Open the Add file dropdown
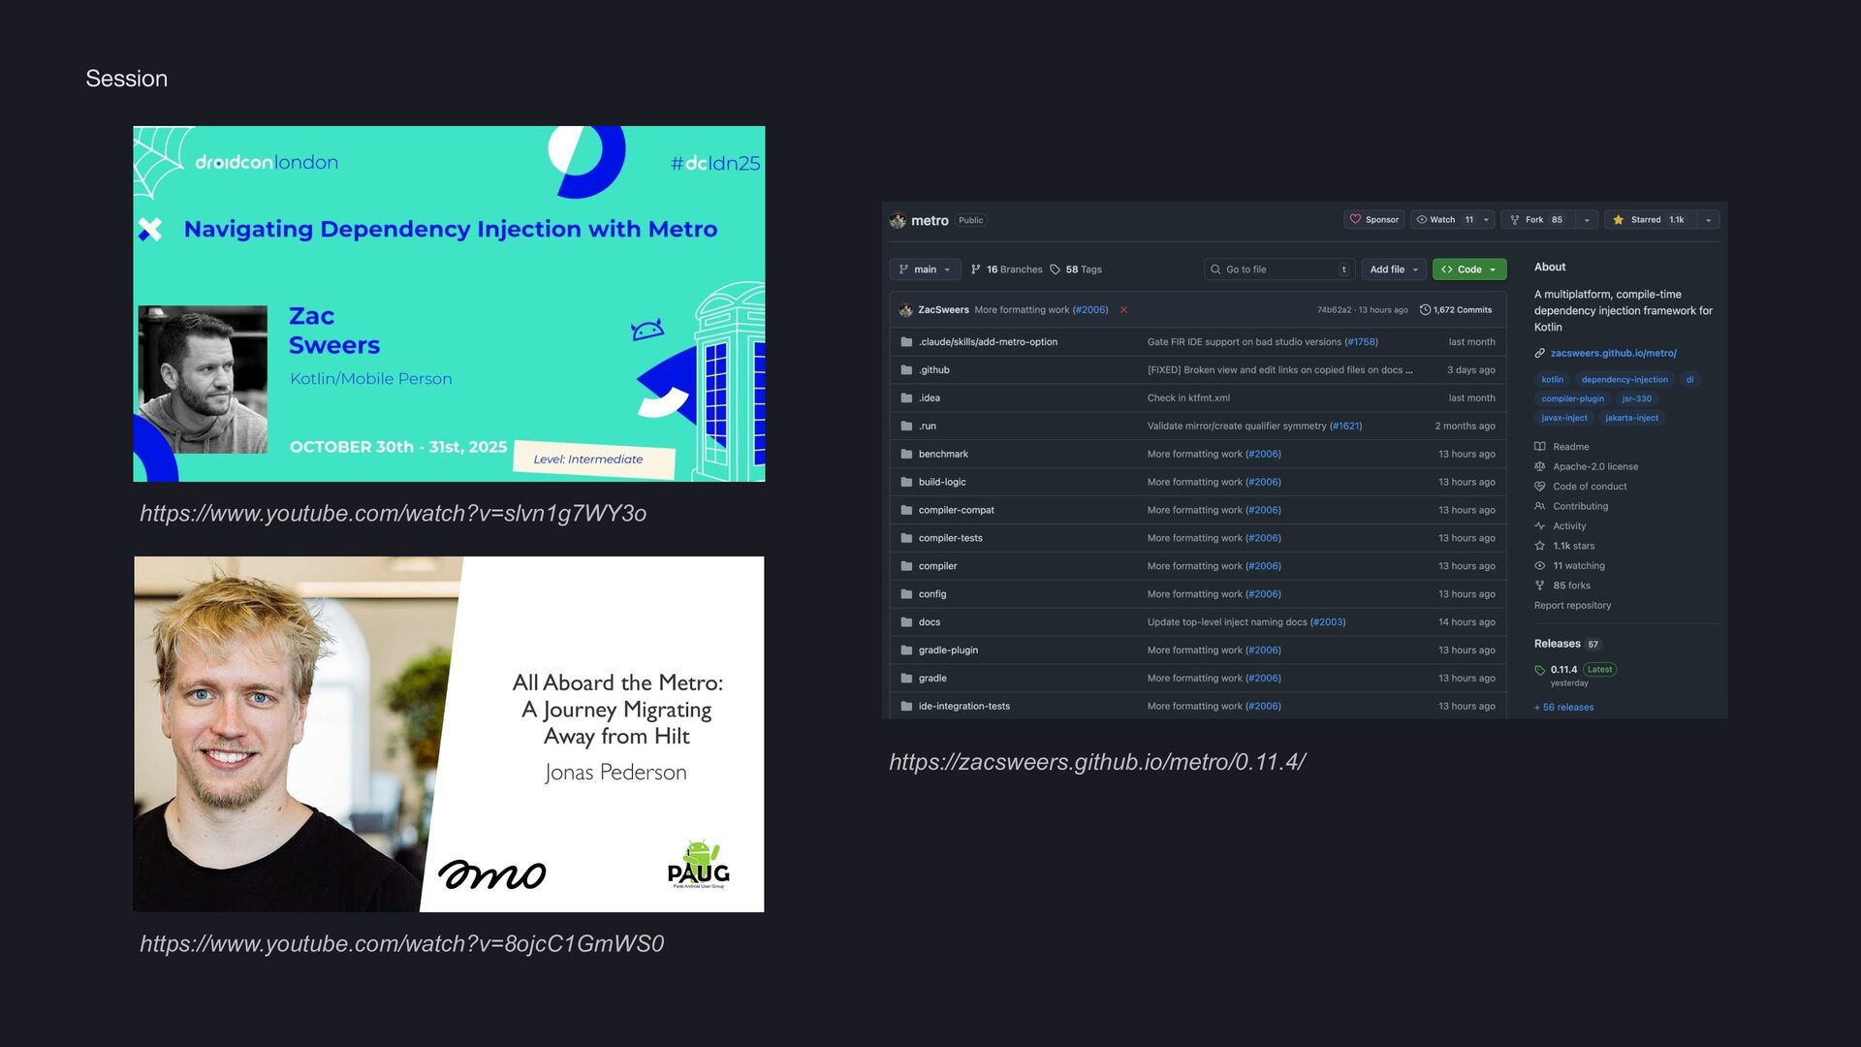The width and height of the screenshot is (1861, 1047). [1394, 270]
